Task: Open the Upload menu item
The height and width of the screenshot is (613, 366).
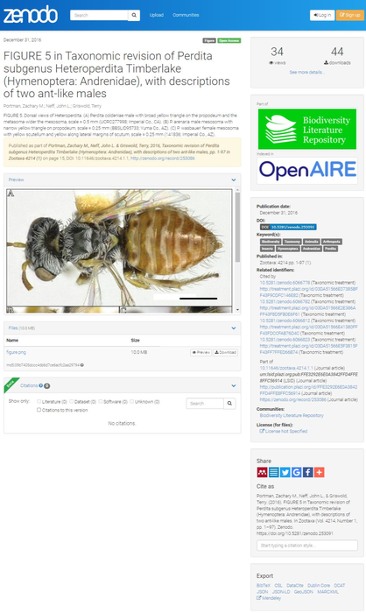Action: (x=157, y=15)
